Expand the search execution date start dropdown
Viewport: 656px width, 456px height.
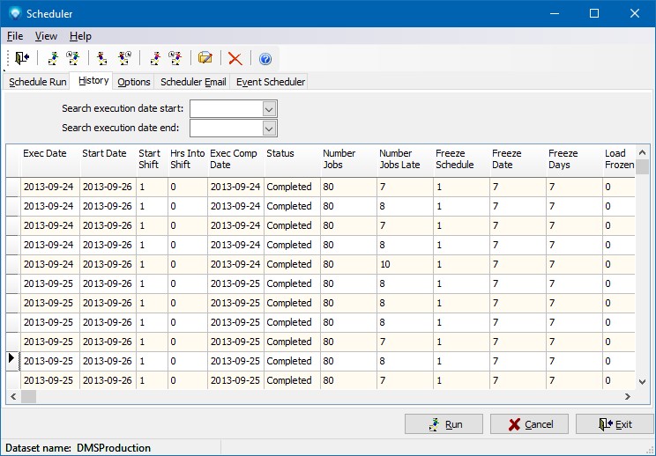coord(270,108)
